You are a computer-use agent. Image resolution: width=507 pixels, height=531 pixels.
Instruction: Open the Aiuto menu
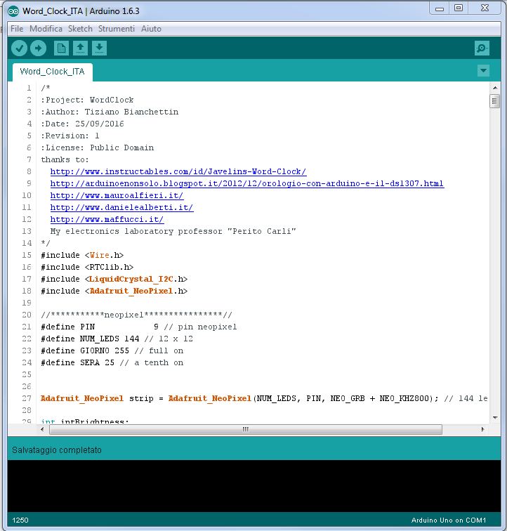click(x=151, y=29)
